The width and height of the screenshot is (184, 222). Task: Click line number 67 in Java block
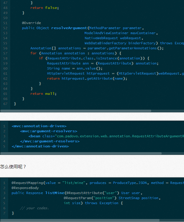pyautogui.click(x=5, y=104)
